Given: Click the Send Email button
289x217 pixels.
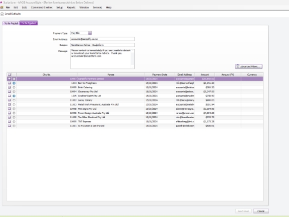Looking at the screenshot, I should click(243, 211).
